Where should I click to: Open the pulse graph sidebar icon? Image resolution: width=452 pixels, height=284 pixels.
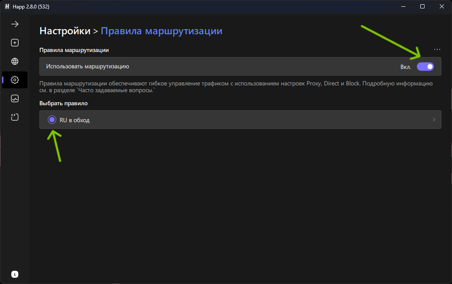15,98
